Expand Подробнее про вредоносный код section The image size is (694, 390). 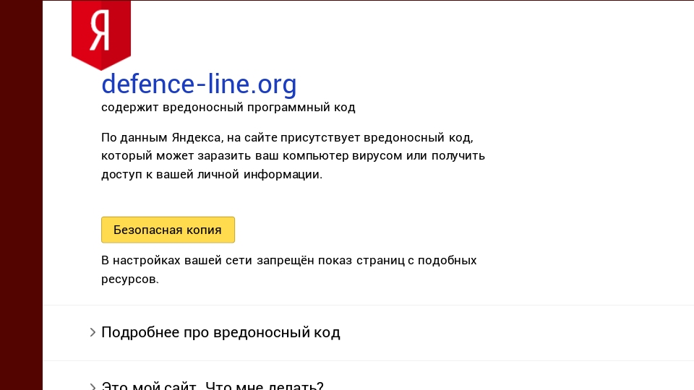220,332
